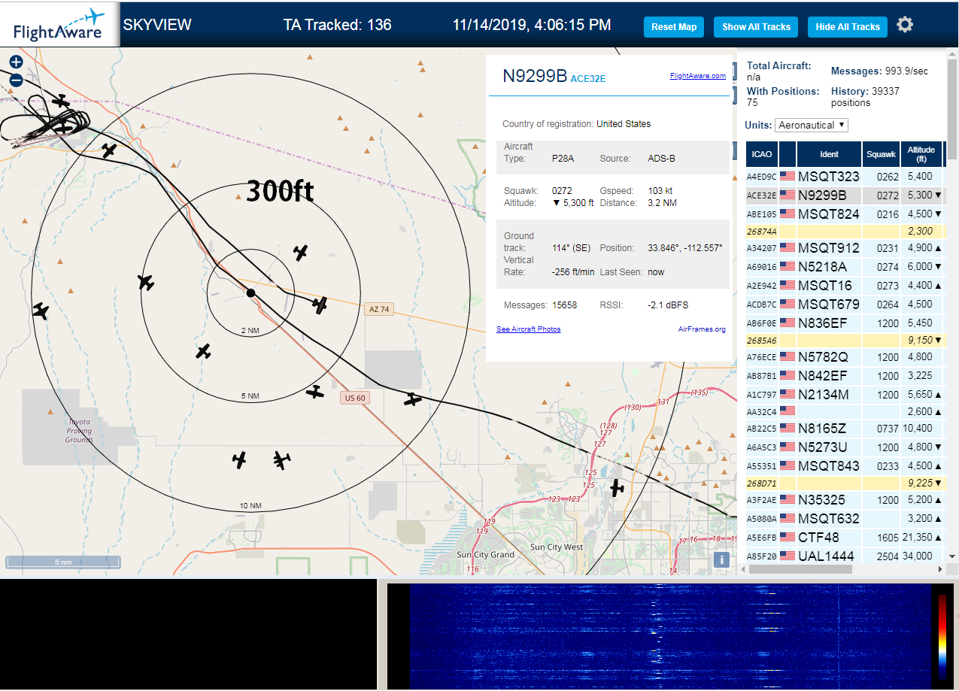This screenshot has width=959, height=691.
Task: Click the Show All Tracks button
Action: 756,27
